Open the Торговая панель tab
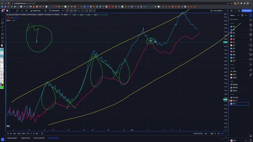The width and height of the screenshot is (253, 142). pos(53,138)
